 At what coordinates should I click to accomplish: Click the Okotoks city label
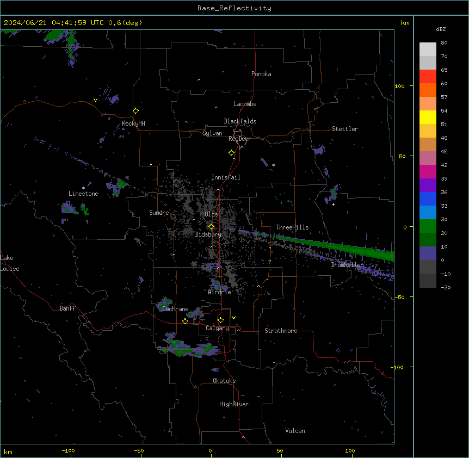click(224, 381)
